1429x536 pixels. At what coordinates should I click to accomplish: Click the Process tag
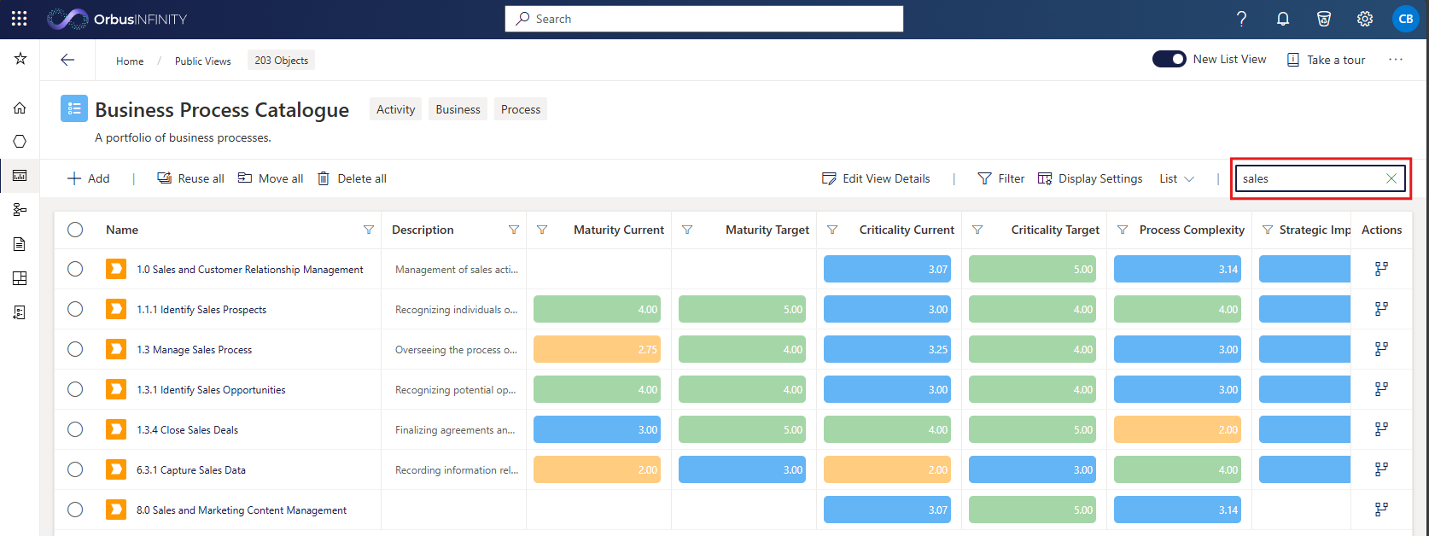click(521, 109)
